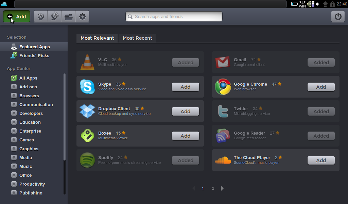
Task: Click the empty top address bar
Action: [x=151, y=4]
